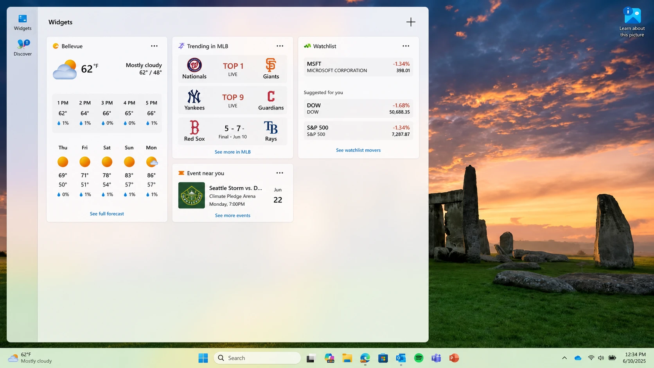This screenshot has height=368, width=654.
Task: Open PowerPoint from the taskbar
Action: click(454, 358)
